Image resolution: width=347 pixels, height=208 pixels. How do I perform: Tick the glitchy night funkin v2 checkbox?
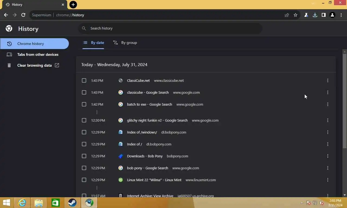[84, 120]
